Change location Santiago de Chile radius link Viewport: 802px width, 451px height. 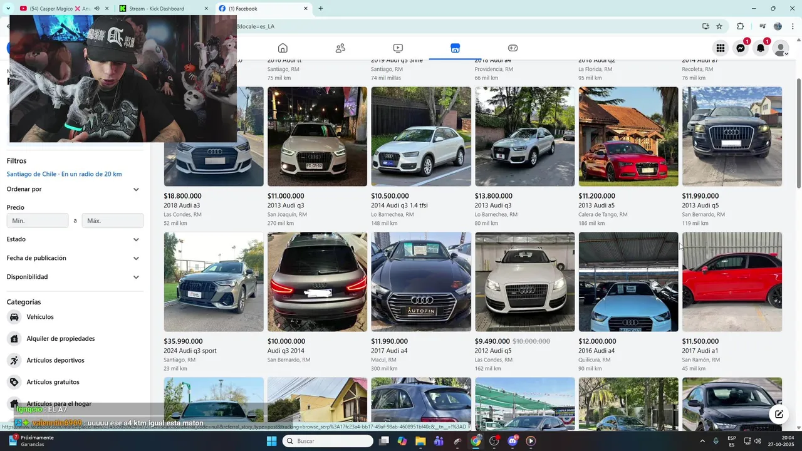click(64, 174)
